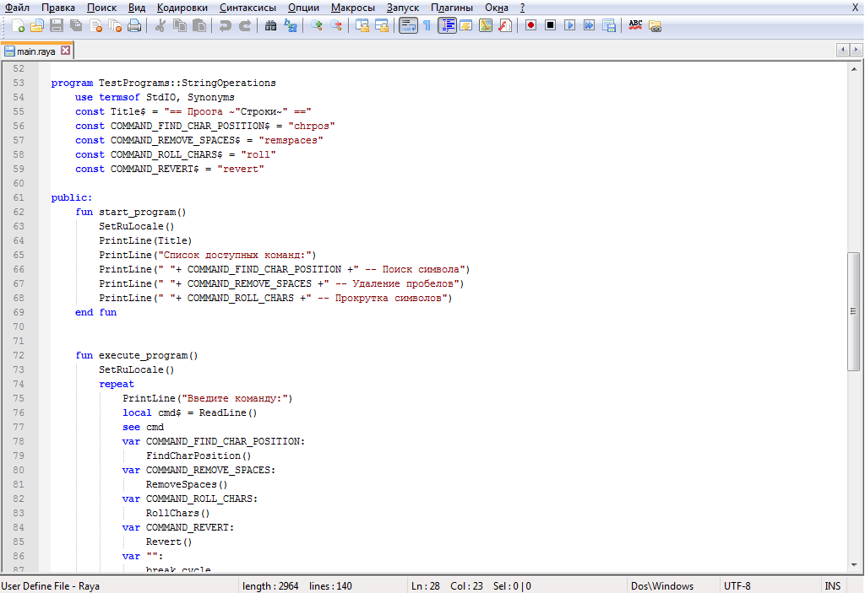The height and width of the screenshot is (593, 865).
Task: Click the Ln : 28 status field
Action: pos(426,586)
